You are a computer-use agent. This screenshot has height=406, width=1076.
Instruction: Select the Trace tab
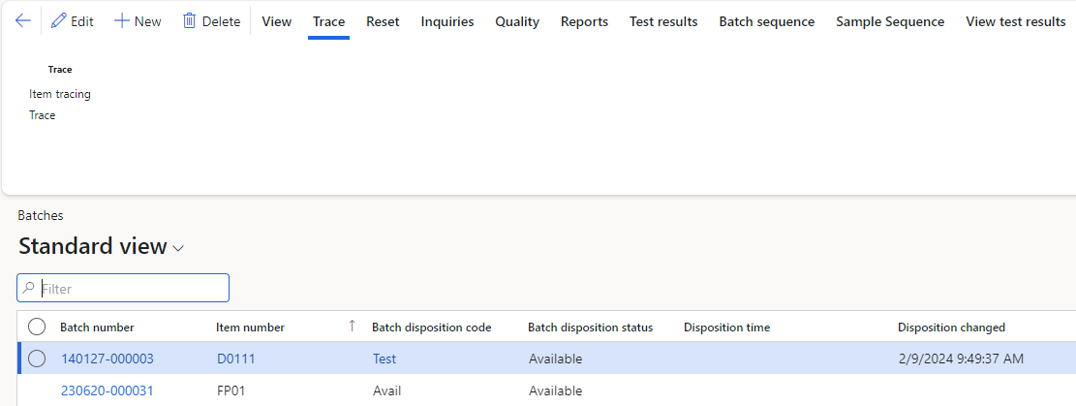coord(328,21)
